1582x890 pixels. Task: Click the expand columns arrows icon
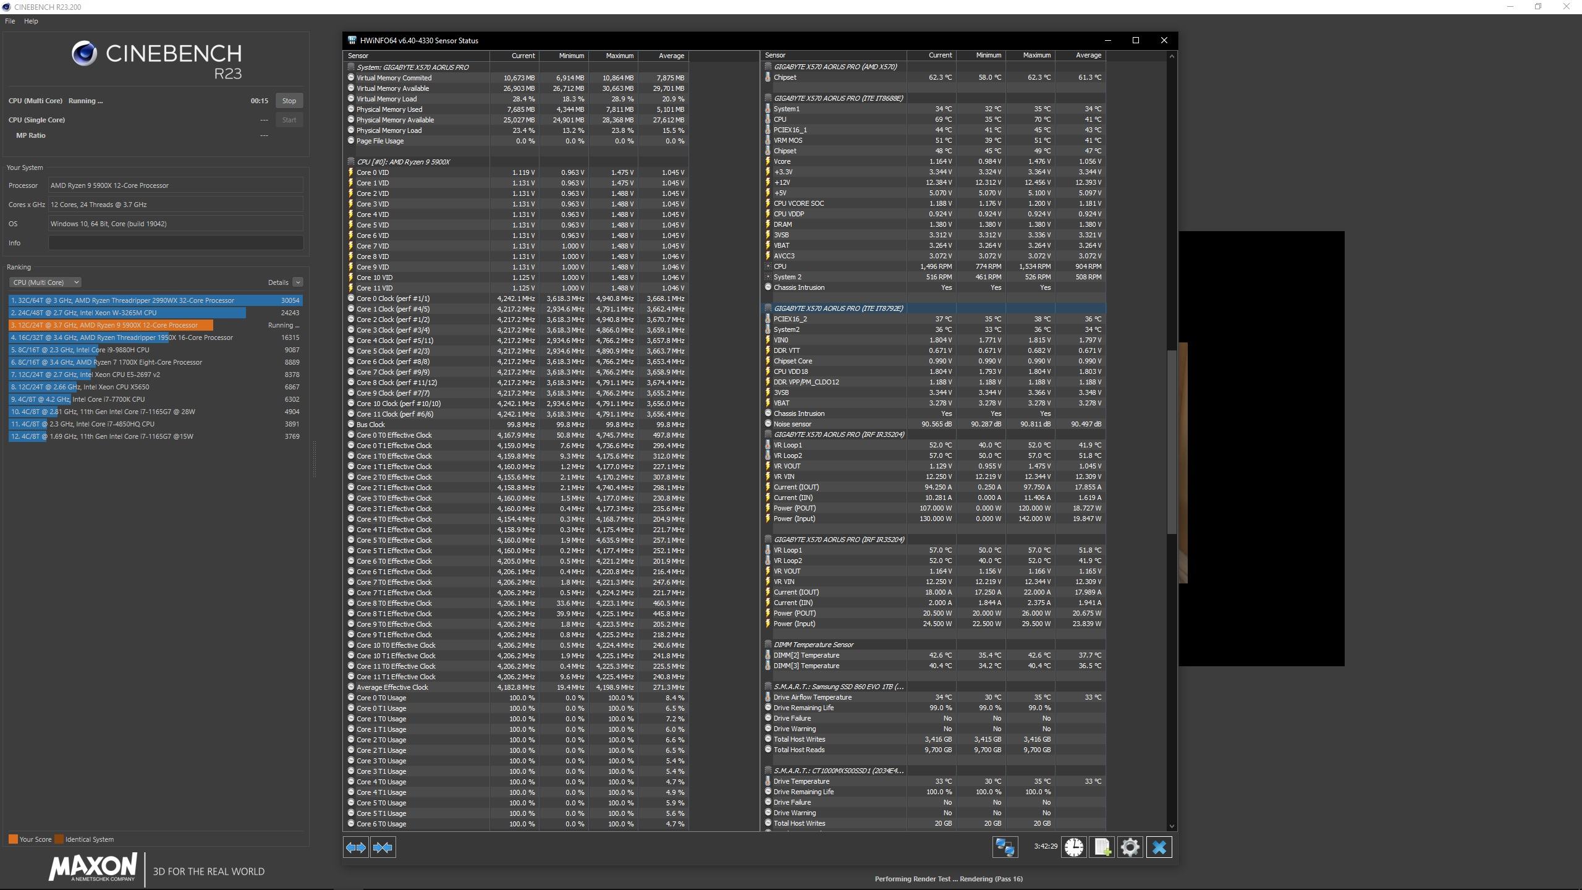(356, 847)
